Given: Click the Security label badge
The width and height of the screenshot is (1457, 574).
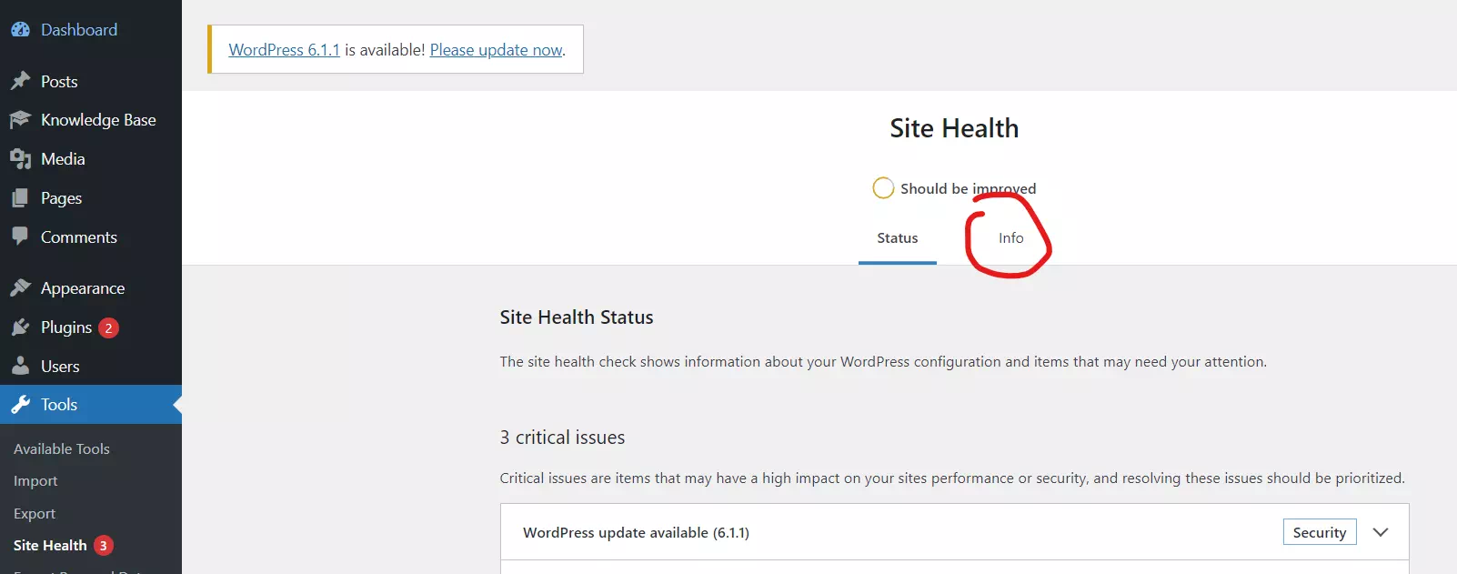Looking at the screenshot, I should click(x=1320, y=532).
